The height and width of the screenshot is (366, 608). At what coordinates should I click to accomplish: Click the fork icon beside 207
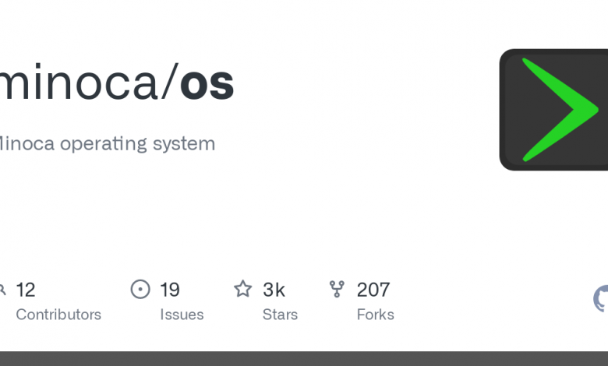[x=337, y=290]
